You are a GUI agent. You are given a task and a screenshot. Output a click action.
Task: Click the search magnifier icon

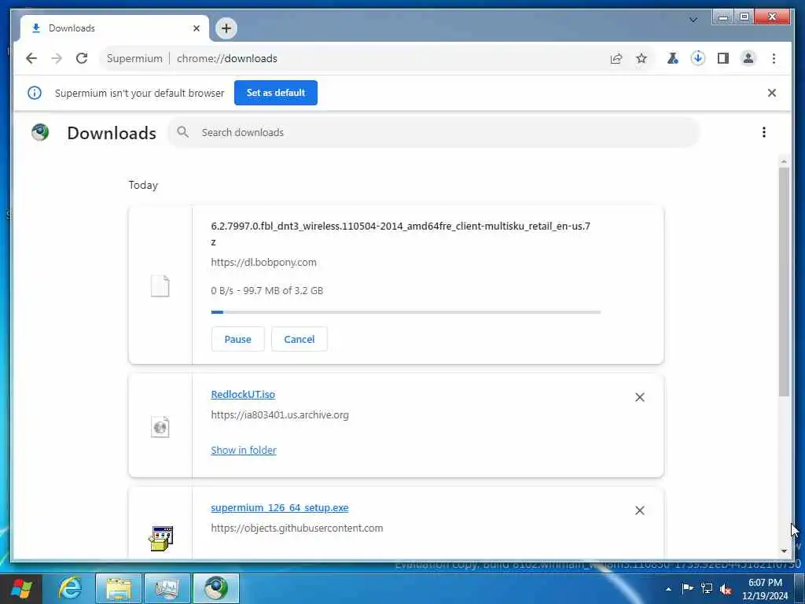[x=182, y=132]
